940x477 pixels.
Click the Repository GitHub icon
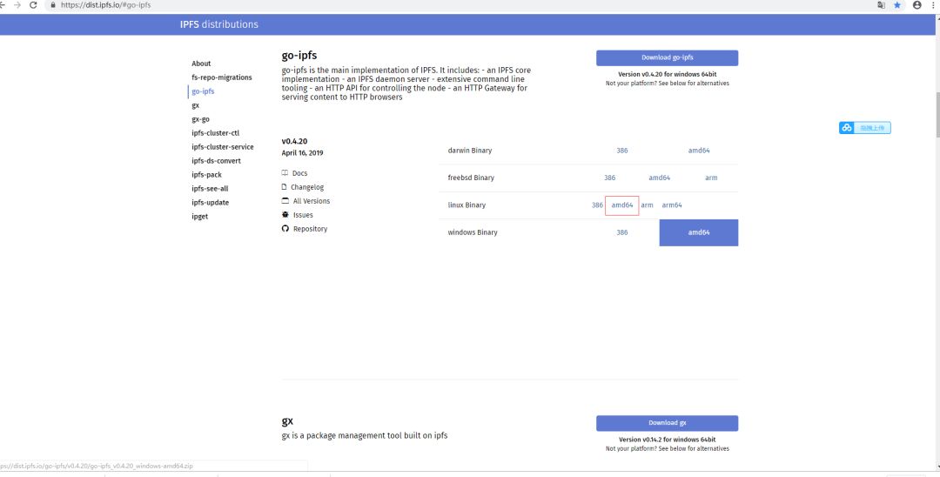pyautogui.click(x=285, y=228)
